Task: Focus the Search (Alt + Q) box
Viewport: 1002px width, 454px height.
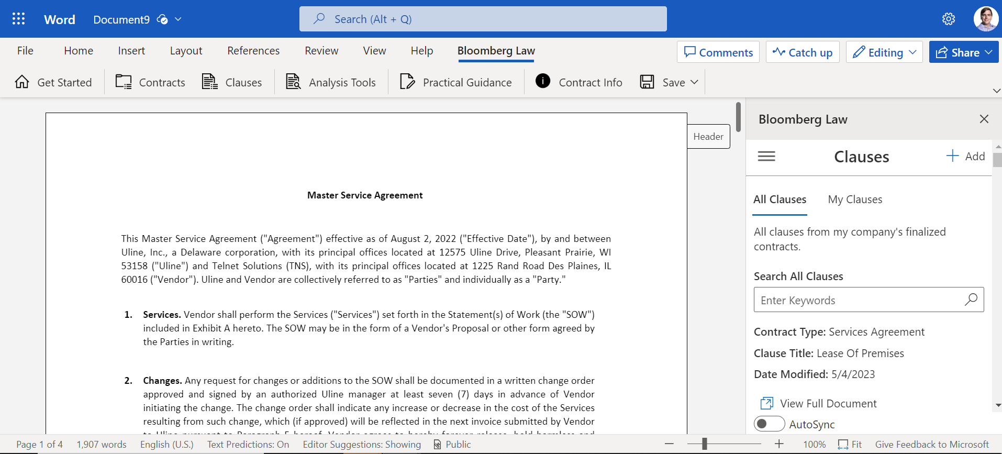Action: click(483, 19)
